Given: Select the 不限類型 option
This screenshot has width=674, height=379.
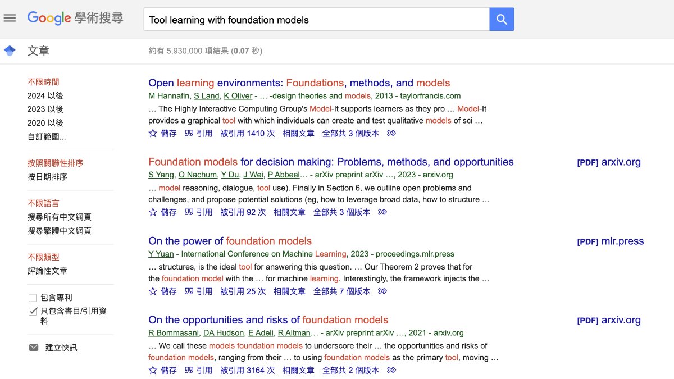Looking at the screenshot, I should 43,257.
